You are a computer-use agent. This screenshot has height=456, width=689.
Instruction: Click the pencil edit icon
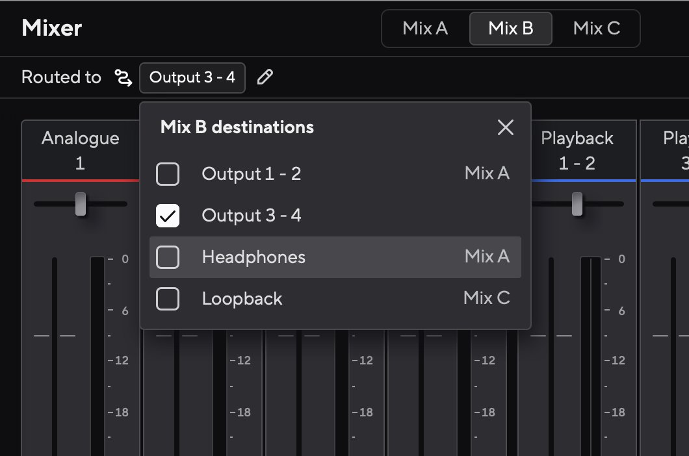click(265, 77)
